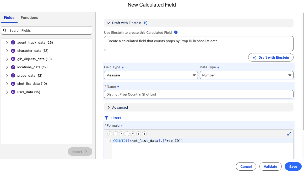
Task: Expand the Advanced section
Action: [x=108, y=107]
